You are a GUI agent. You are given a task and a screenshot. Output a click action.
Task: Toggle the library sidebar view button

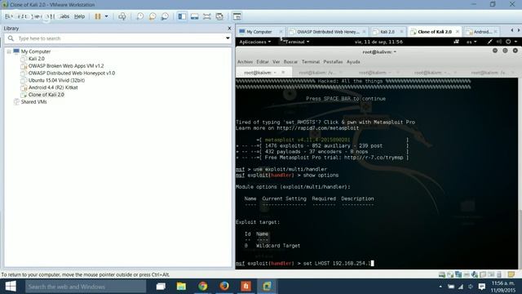tap(182, 16)
